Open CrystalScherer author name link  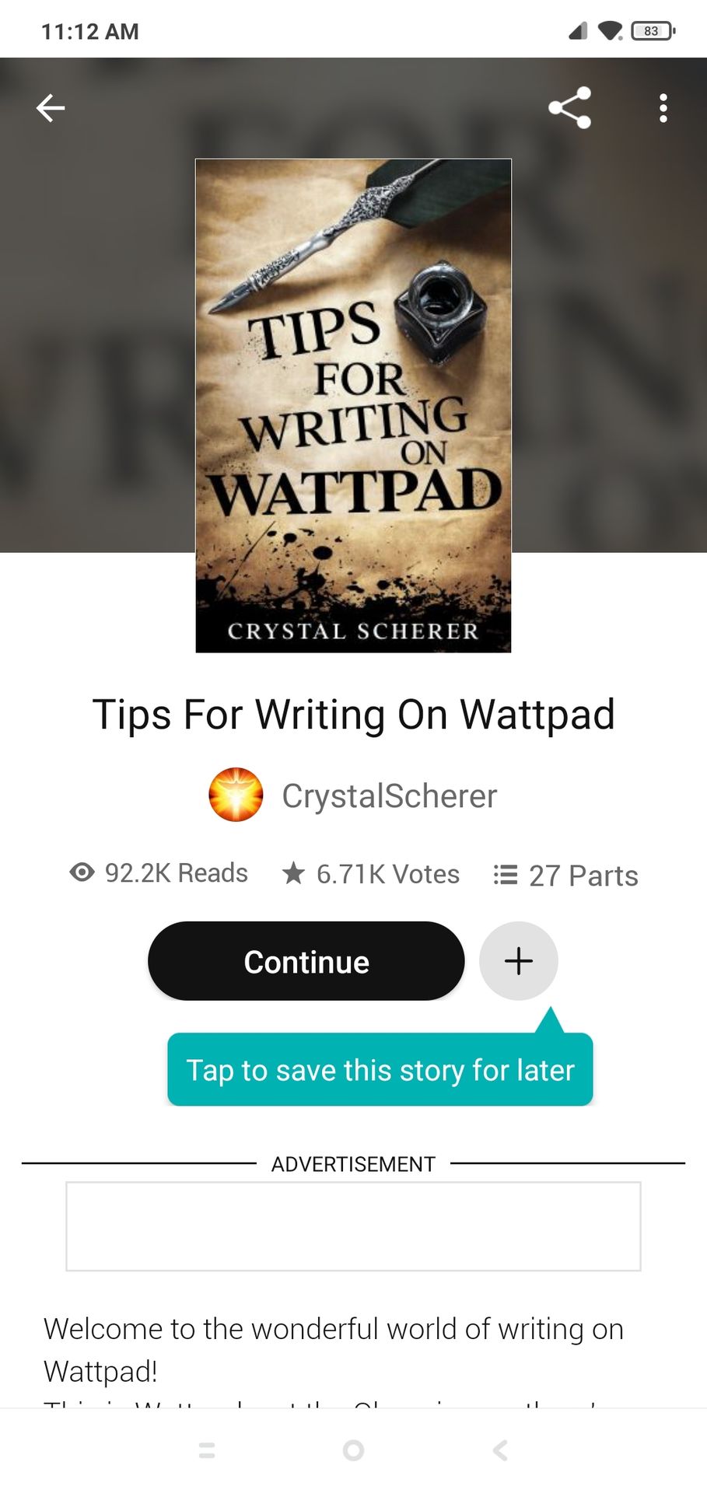[389, 795]
